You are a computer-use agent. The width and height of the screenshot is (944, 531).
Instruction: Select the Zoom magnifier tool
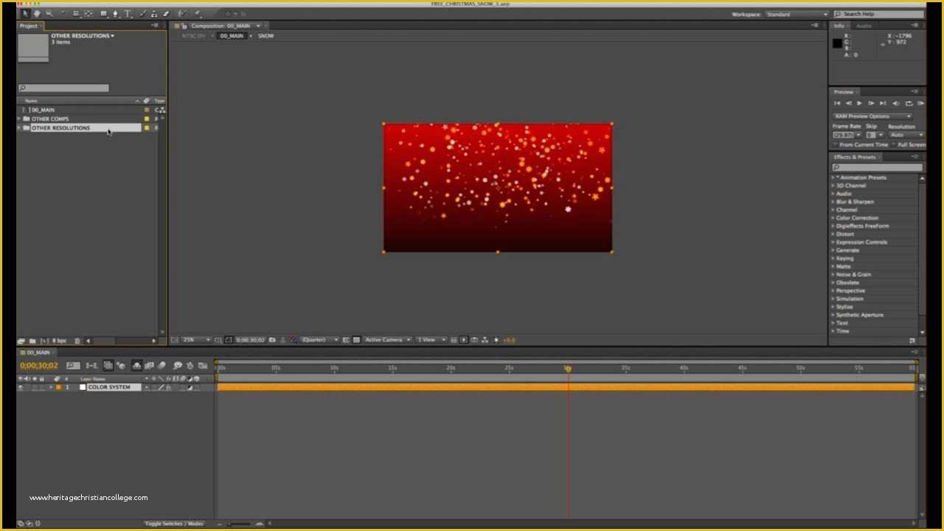[x=49, y=14]
